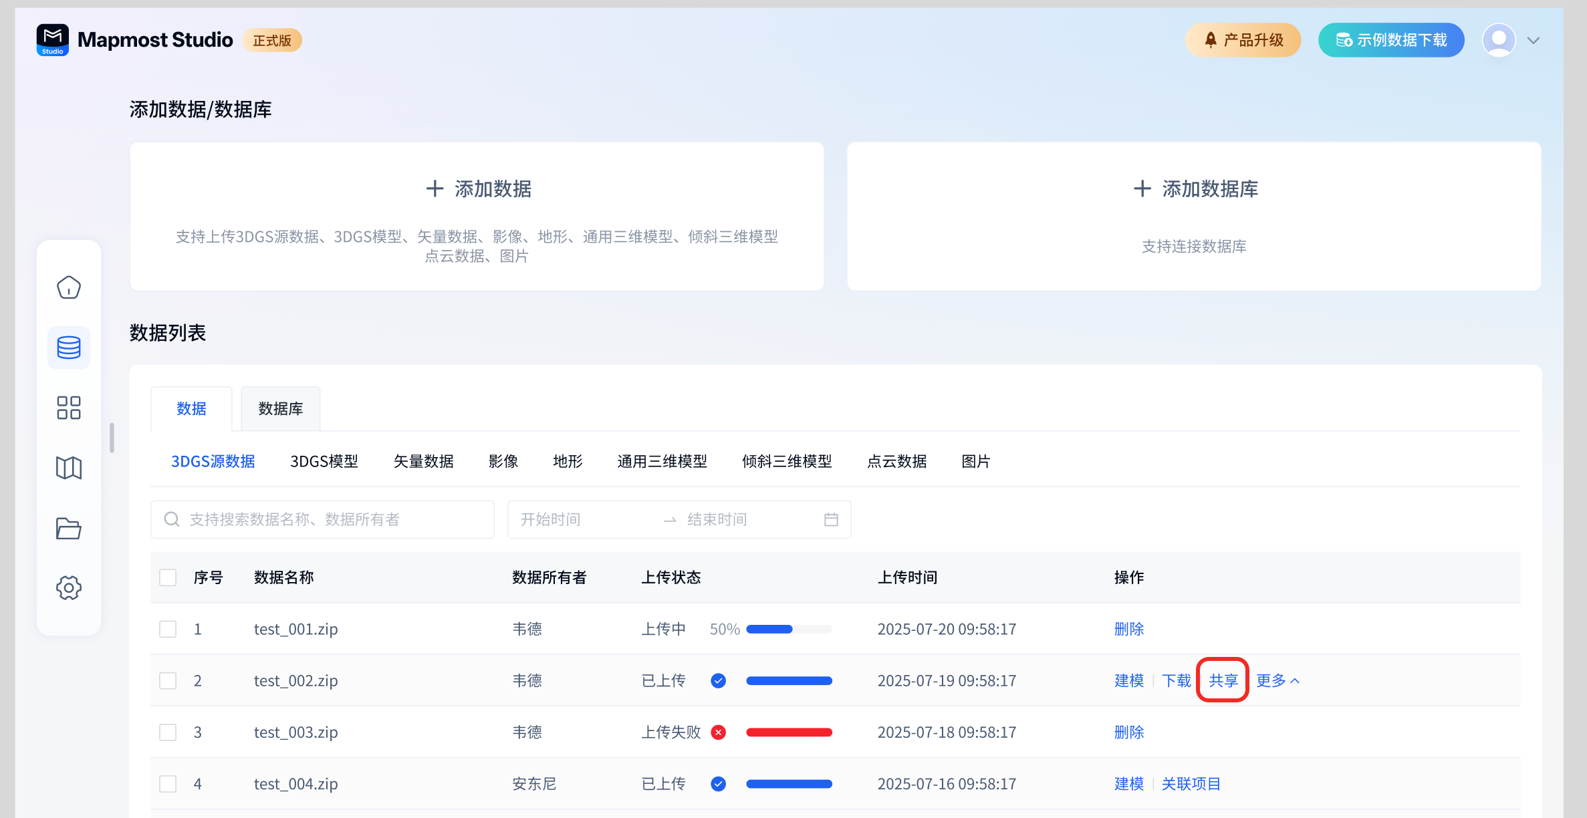Check the row for test_003.zip
The image size is (1587, 818).
pos(168,732)
